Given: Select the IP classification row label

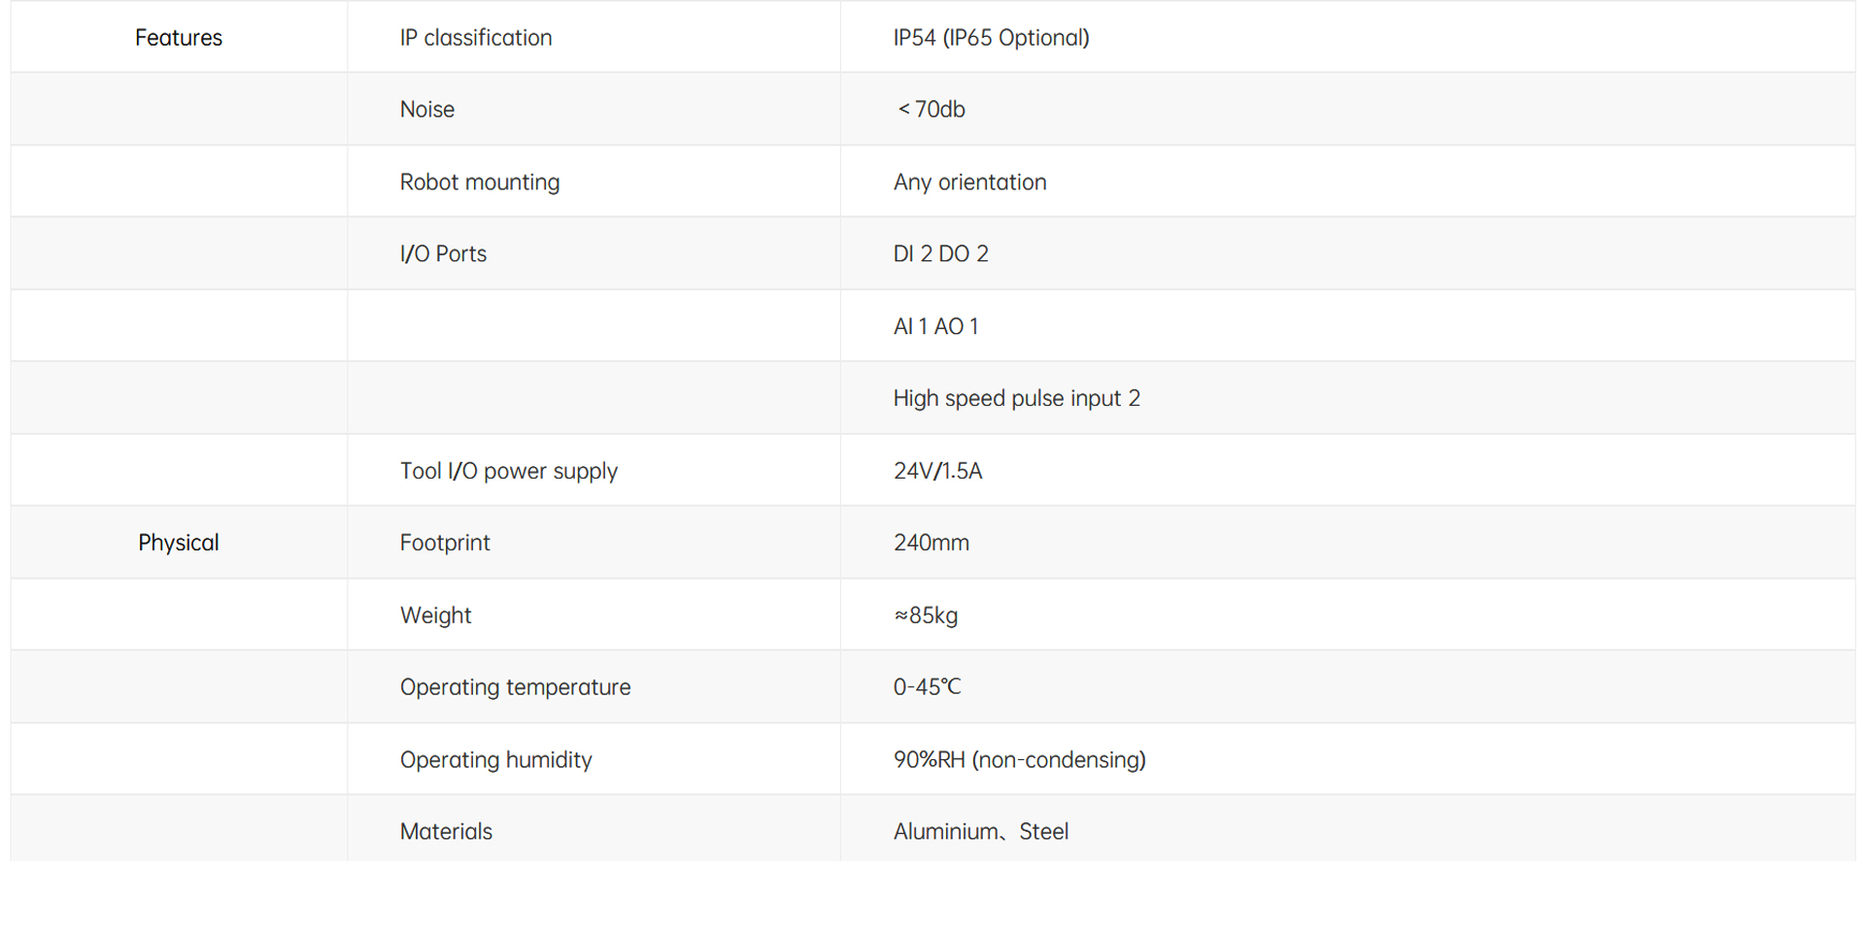Looking at the screenshot, I should (x=476, y=38).
